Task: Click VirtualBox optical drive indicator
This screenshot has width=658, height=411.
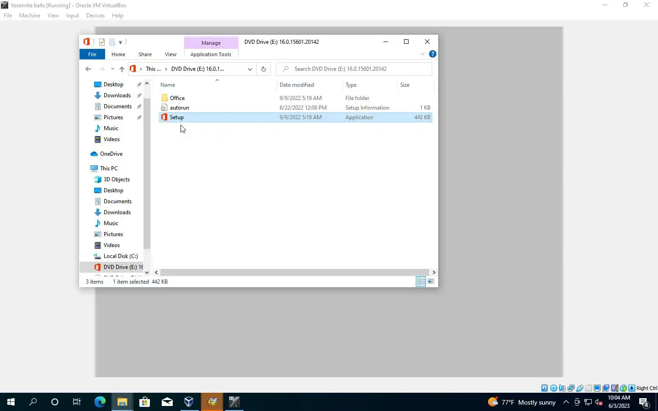Action: [553, 388]
